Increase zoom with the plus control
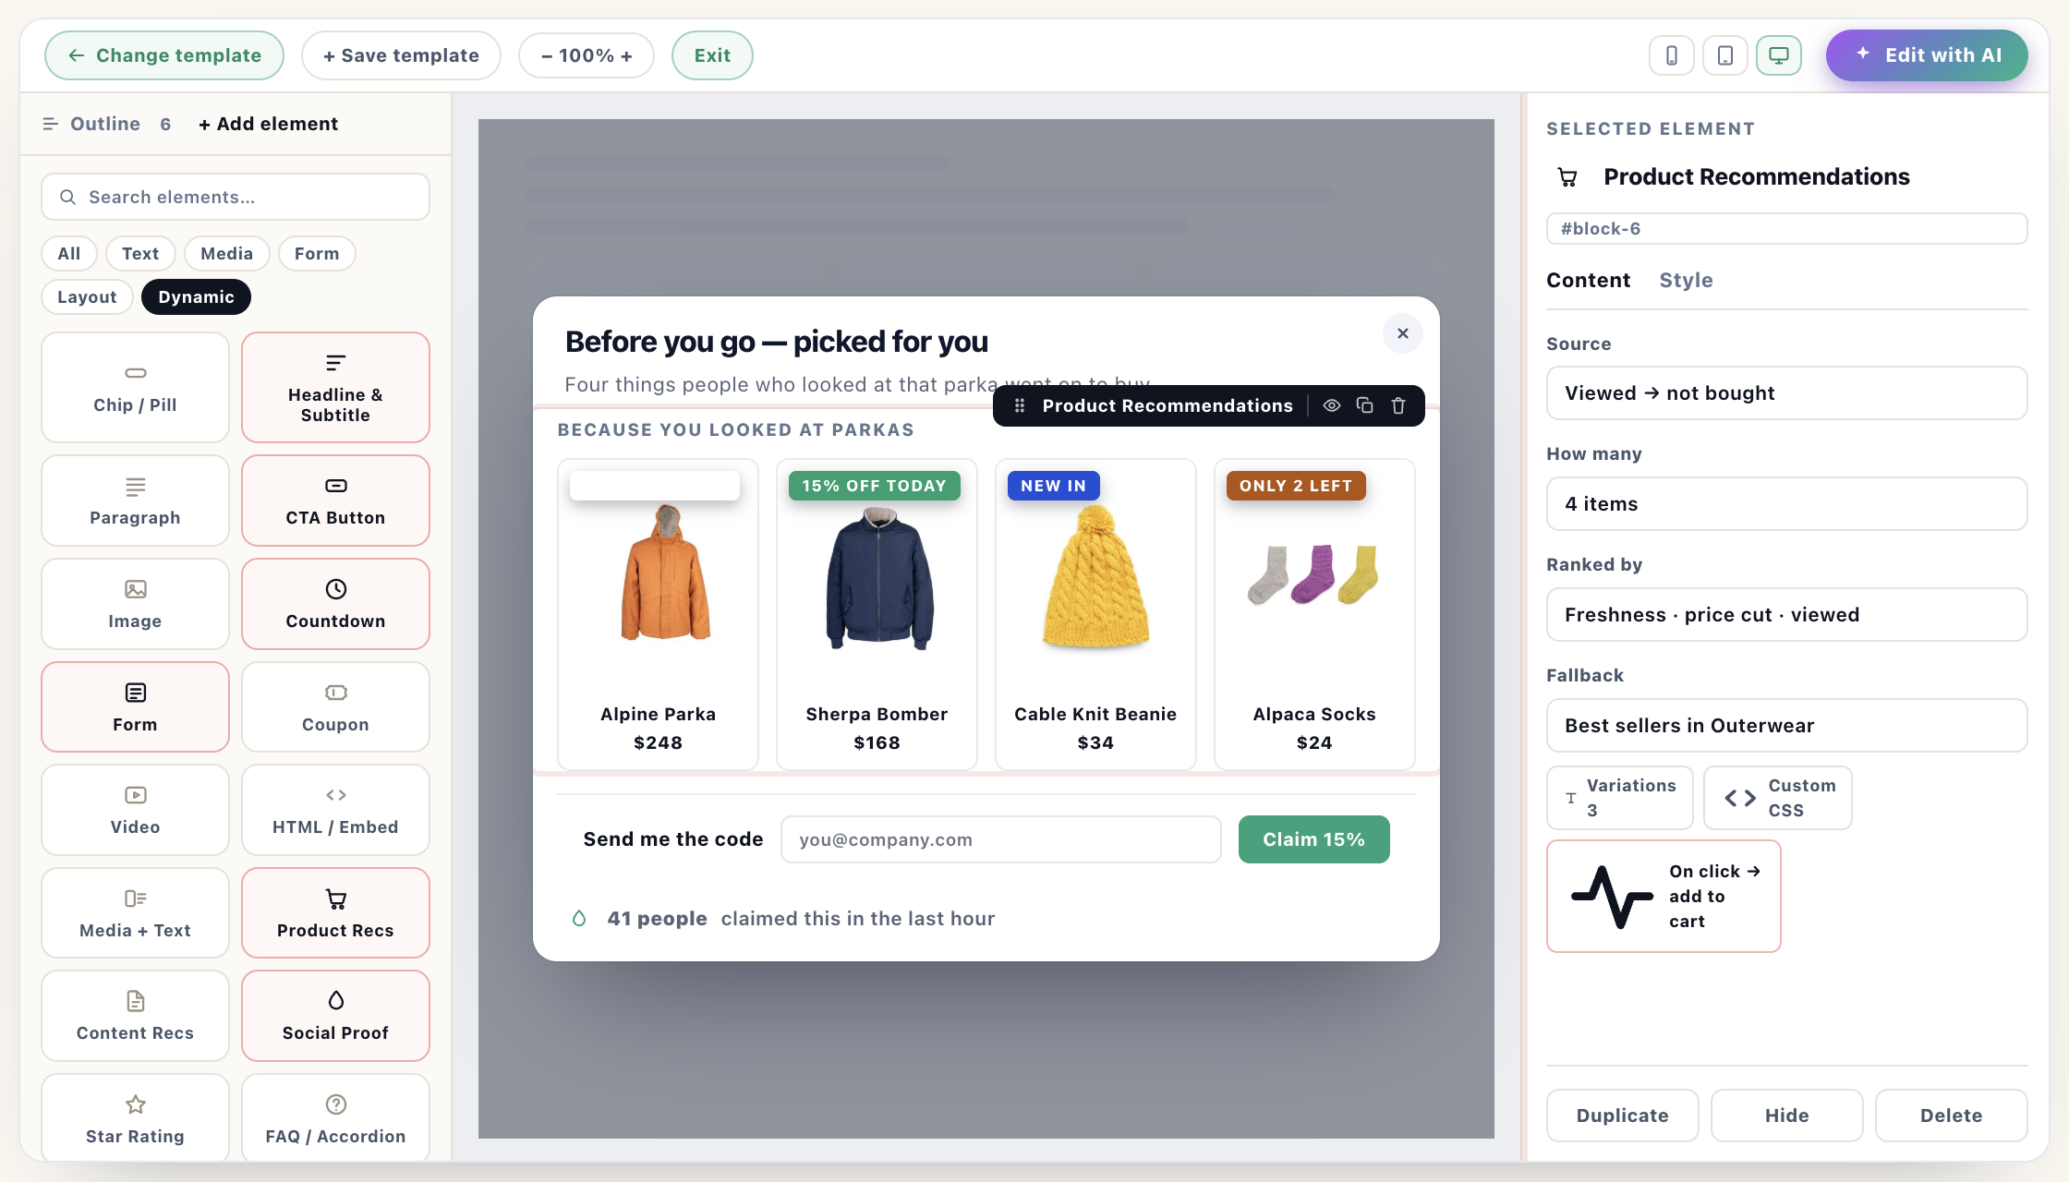2069x1182 pixels. pos(627,55)
